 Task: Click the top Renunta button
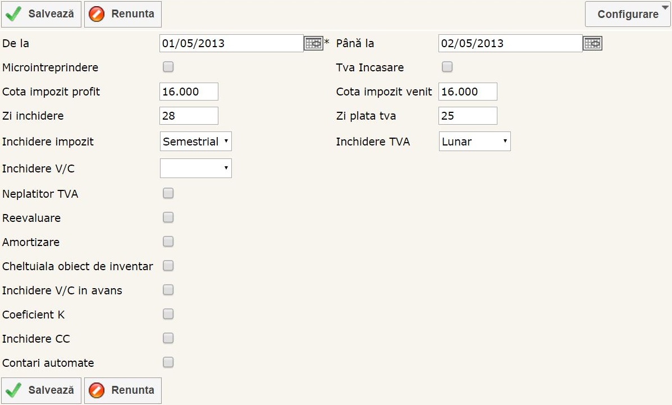(x=123, y=14)
